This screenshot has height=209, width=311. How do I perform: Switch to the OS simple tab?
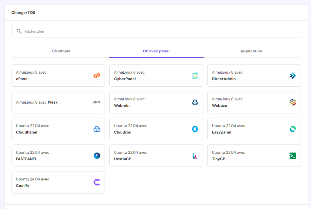coord(61,51)
